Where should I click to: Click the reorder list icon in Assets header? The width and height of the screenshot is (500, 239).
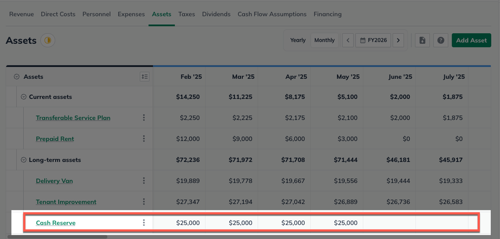tap(144, 77)
